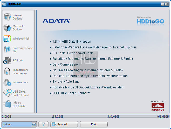Click the Portable Microsoft Outlook Express text
Viewport: 171px width, 129px height.
(88, 87)
